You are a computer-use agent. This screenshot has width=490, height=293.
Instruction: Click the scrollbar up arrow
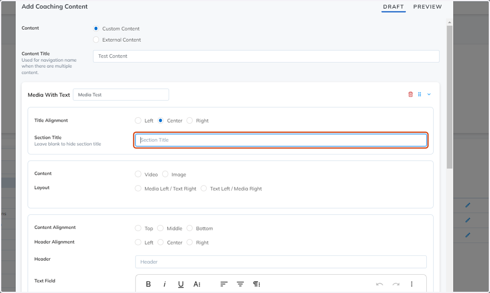click(450, 22)
